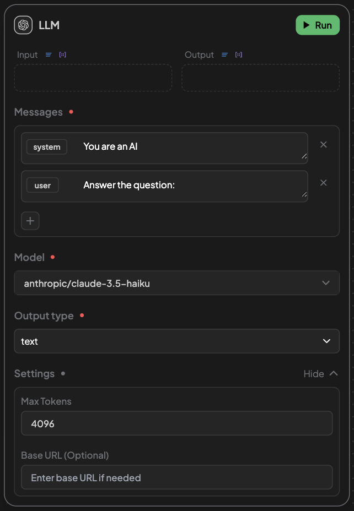Click the system role tag
This screenshot has height=511, width=354.
tap(47, 147)
